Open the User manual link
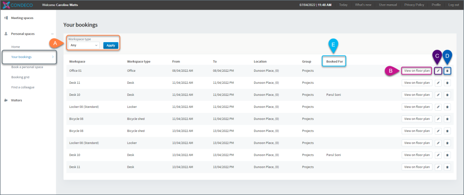This screenshot has width=464, height=195. (x=388, y=5)
